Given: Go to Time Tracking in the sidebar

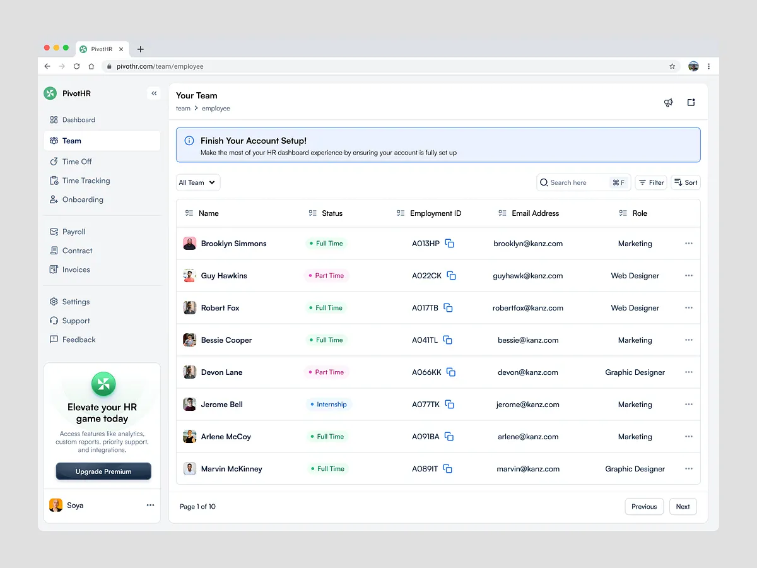Looking at the screenshot, I should (x=86, y=180).
